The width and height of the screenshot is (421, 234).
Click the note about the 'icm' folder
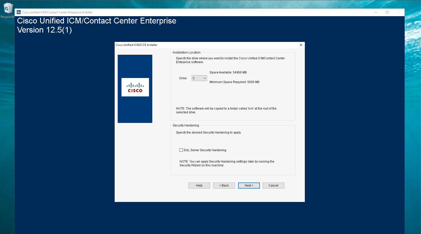point(226,110)
